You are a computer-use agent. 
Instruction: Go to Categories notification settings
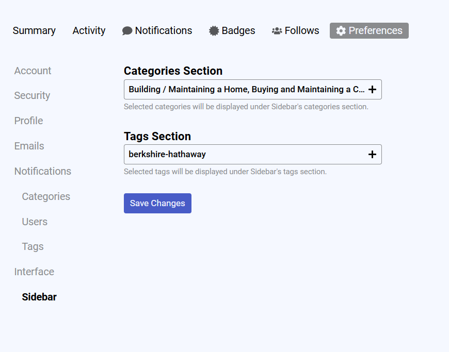click(46, 196)
